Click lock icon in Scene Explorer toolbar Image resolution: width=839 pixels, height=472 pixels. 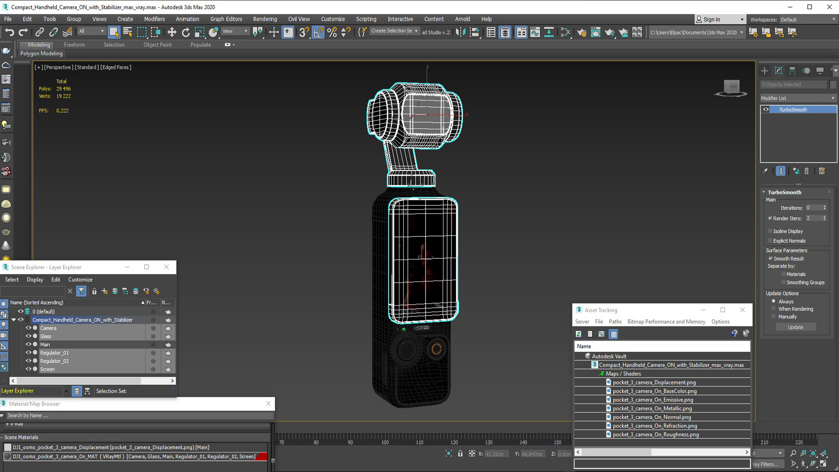[94, 291]
